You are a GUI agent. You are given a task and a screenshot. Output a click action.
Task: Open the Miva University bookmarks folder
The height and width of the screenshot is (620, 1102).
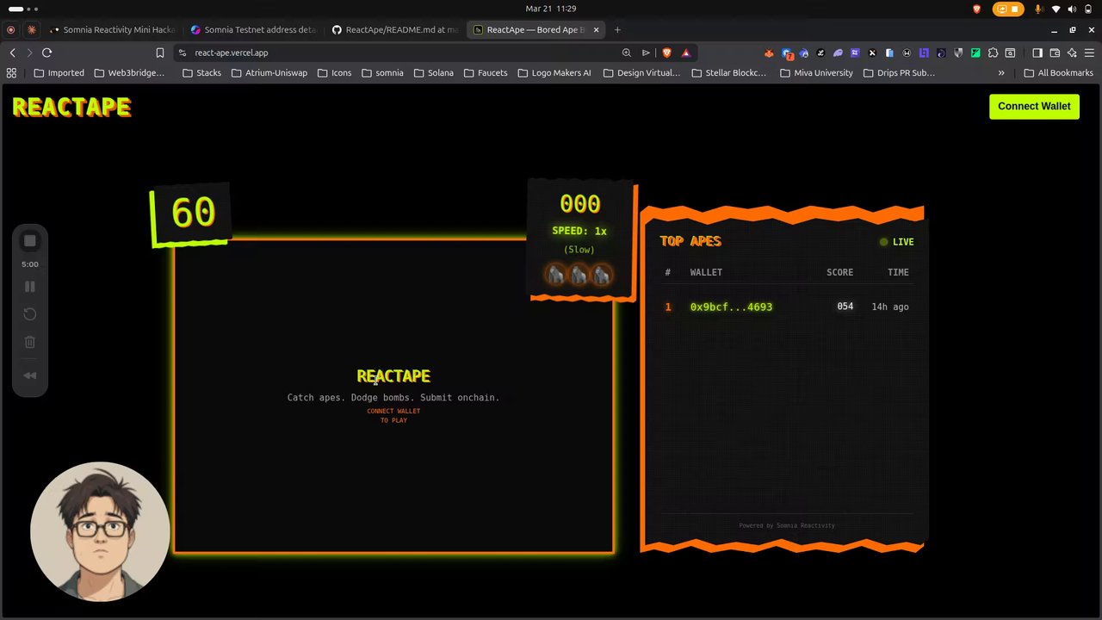click(816, 73)
